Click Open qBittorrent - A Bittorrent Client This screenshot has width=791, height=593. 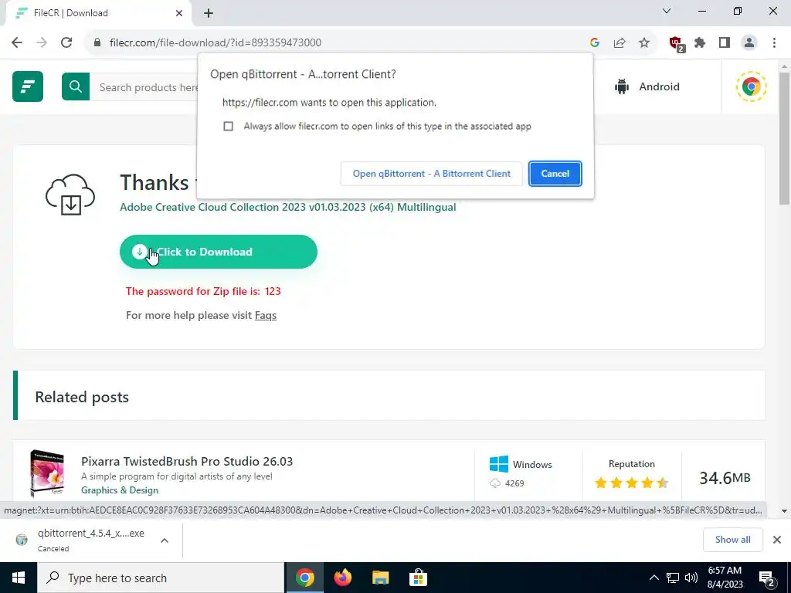431,174
